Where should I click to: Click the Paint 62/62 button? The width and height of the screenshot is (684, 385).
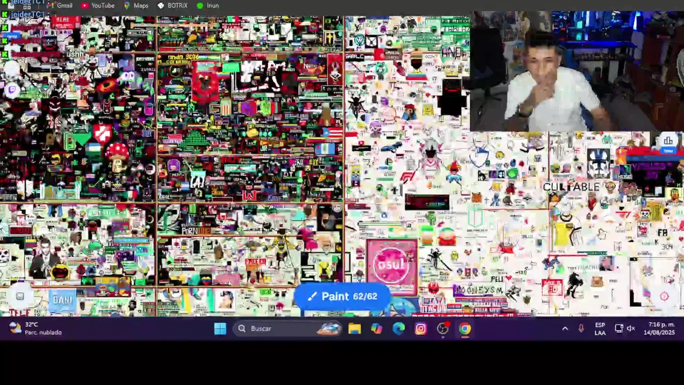pyautogui.click(x=342, y=296)
